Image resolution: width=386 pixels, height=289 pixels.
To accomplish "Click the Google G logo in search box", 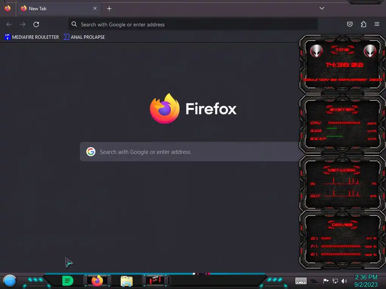I will tap(91, 152).
